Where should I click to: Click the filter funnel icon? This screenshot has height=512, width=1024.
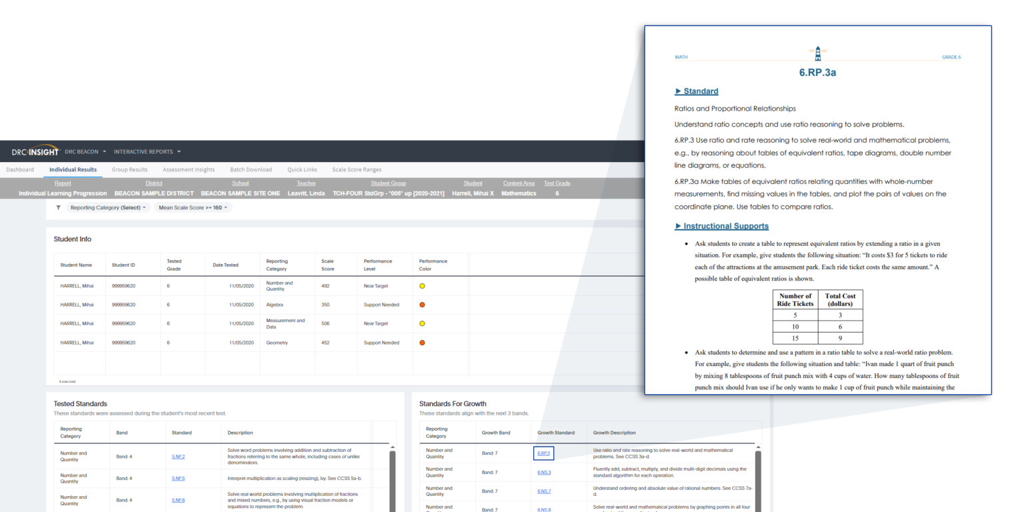(x=58, y=207)
